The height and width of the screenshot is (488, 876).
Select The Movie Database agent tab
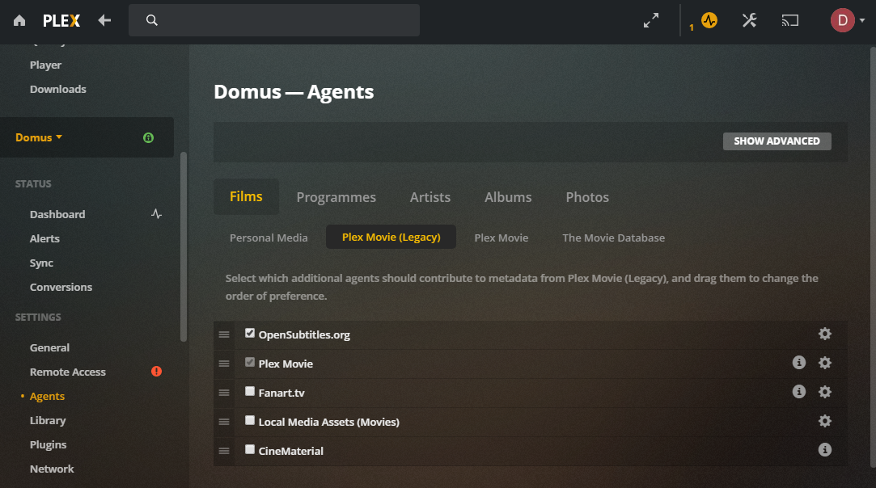[613, 238]
